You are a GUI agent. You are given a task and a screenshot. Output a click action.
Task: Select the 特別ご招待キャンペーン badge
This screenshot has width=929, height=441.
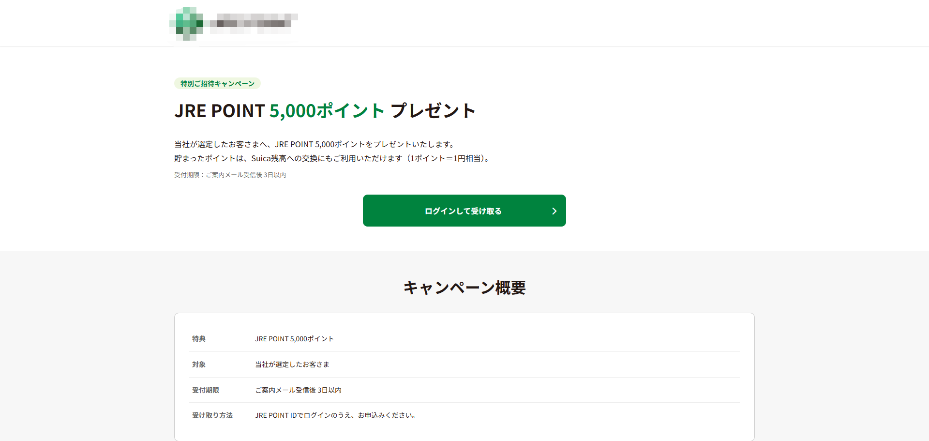pyautogui.click(x=217, y=83)
